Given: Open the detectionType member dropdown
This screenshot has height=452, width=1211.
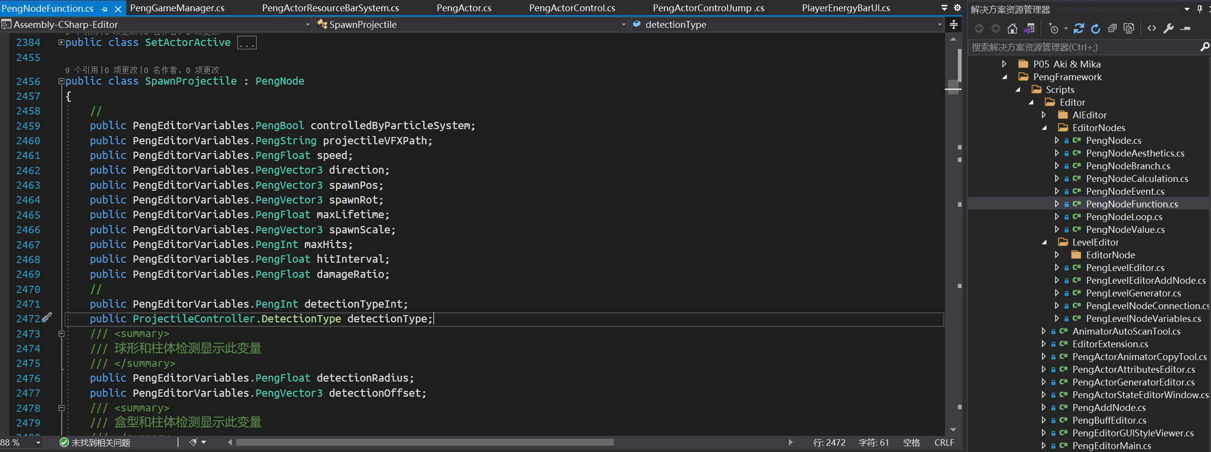Looking at the screenshot, I should click(940, 24).
